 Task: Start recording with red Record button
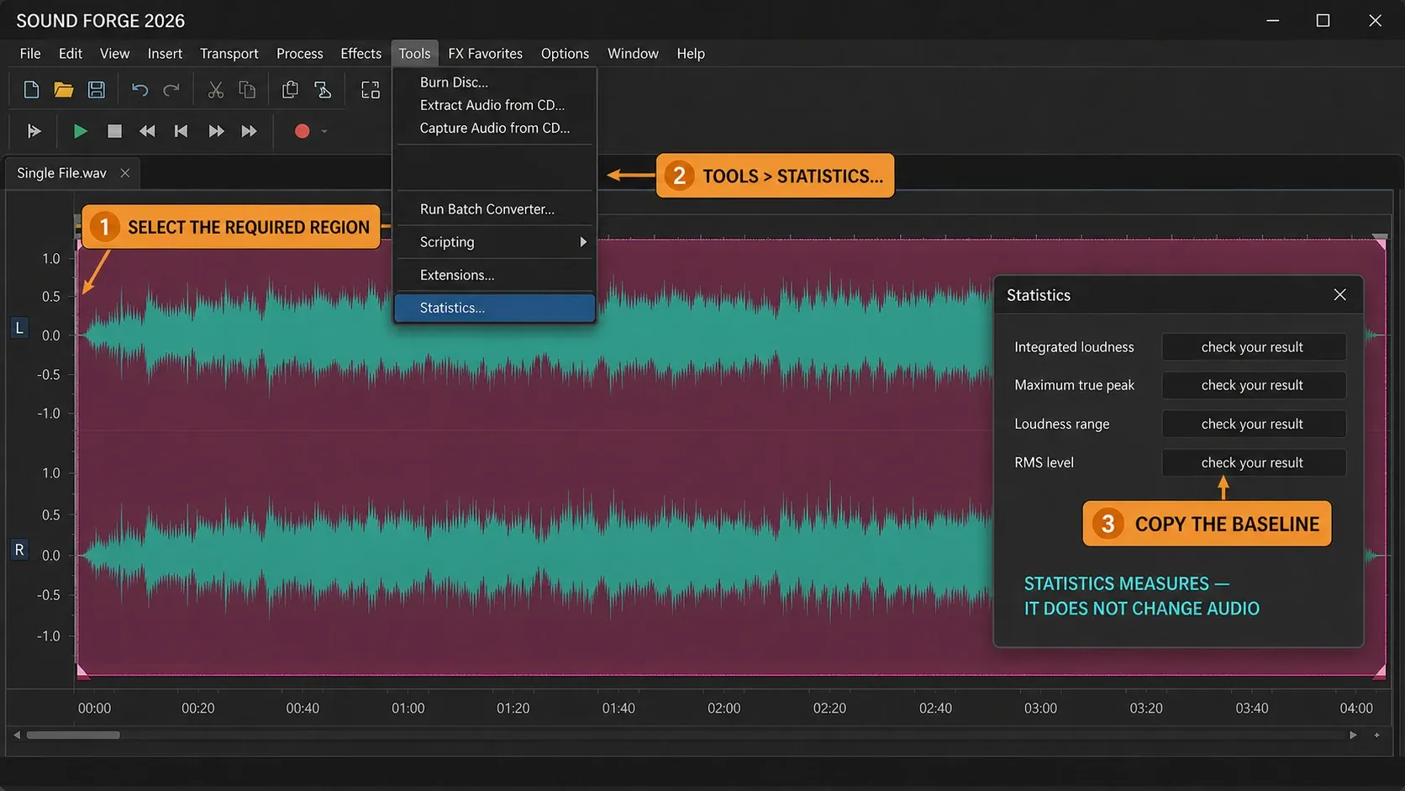[x=302, y=131]
